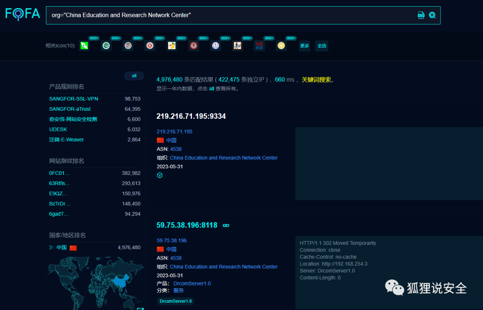Click the all link in 显示一年内数据 line
The image size is (483, 310).
[211, 88]
